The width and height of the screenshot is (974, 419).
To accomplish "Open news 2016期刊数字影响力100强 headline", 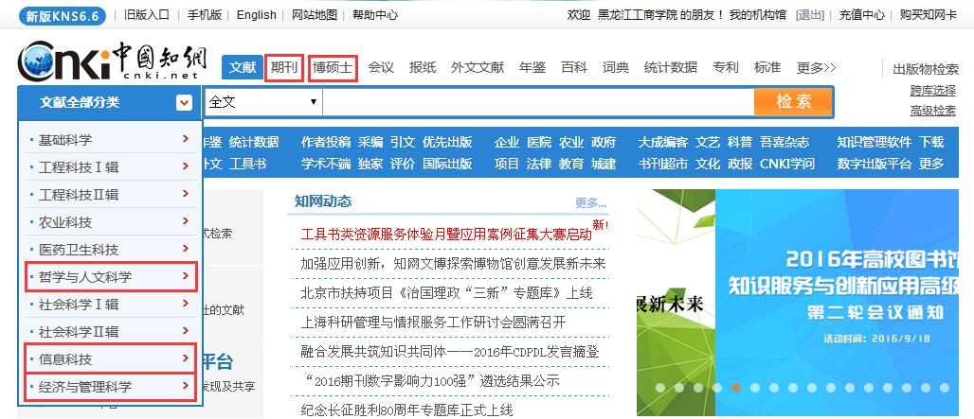I will coord(430,380).
